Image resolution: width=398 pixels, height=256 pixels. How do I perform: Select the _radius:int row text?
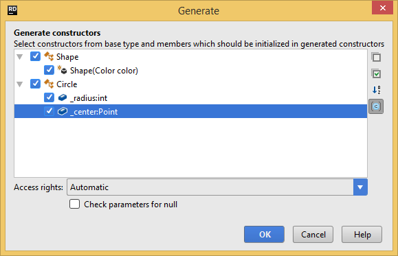tap(89, 98)
